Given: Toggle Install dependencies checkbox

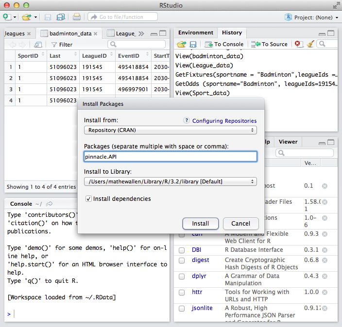Looking at the screenshot, I should [88, 199].
